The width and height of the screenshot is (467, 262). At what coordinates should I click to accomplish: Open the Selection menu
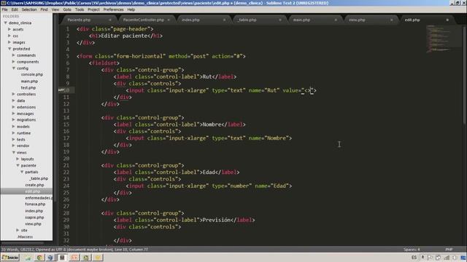29,9
